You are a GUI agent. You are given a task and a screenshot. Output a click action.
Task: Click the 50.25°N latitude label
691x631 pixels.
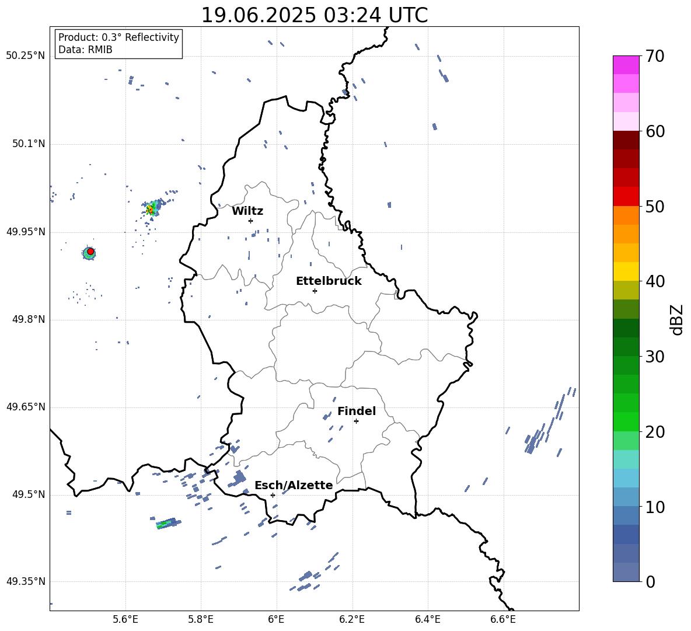[x=26, y=56]
